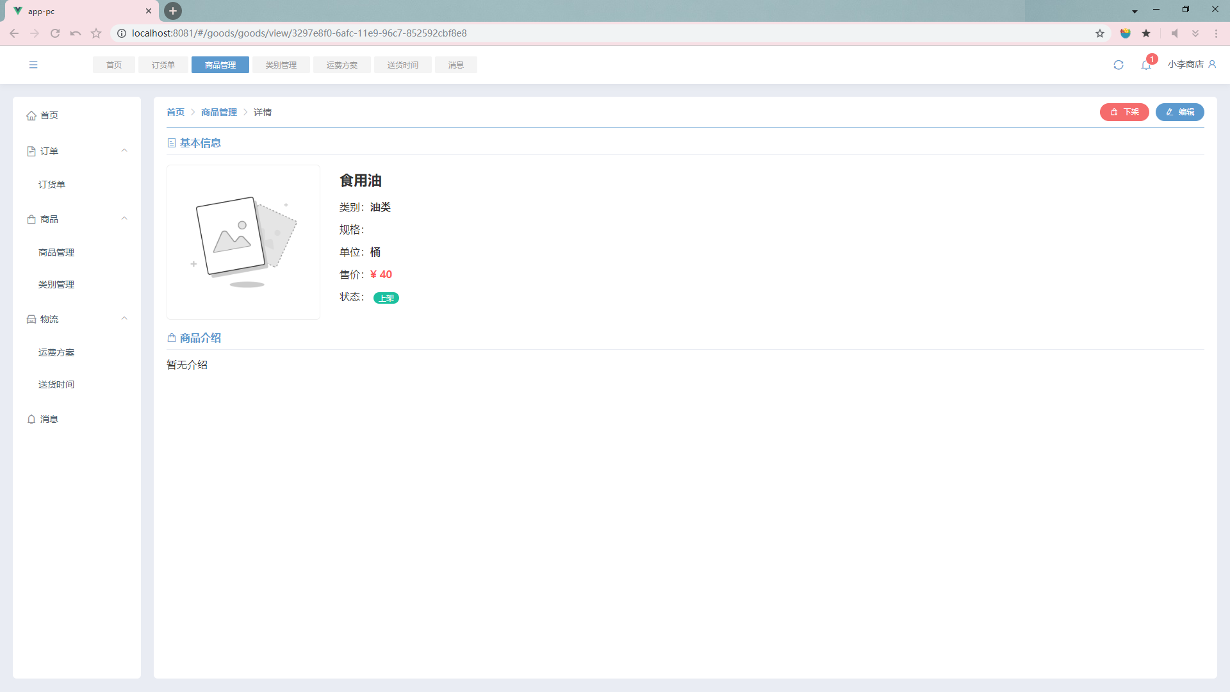Click the browser reload button
The image size is (1230, 692).
[x=55, y=33]
